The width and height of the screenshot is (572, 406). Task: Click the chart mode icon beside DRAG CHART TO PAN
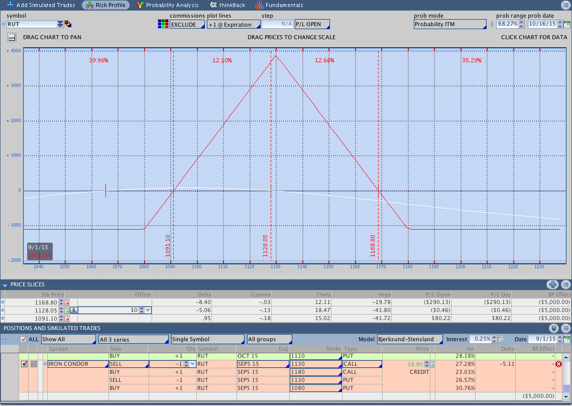(12, 37)
